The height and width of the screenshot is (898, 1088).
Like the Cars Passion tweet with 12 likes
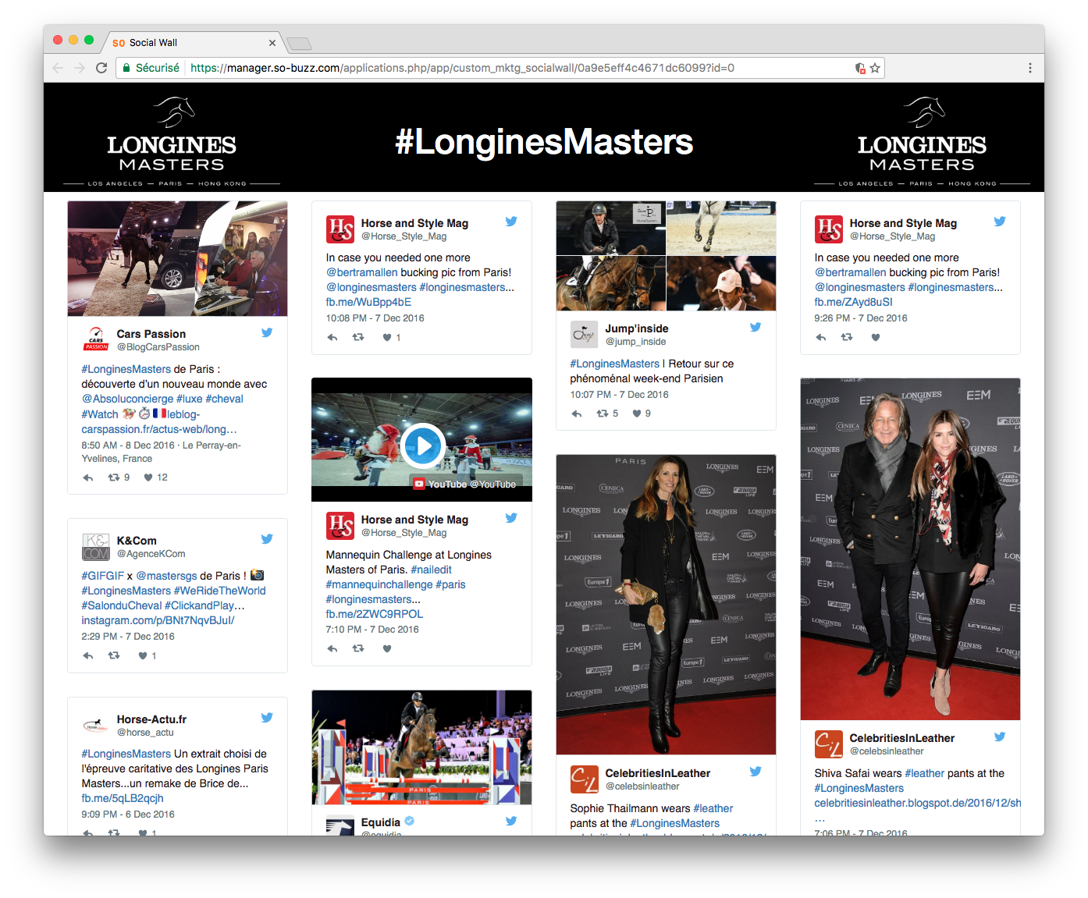point(148,477)
